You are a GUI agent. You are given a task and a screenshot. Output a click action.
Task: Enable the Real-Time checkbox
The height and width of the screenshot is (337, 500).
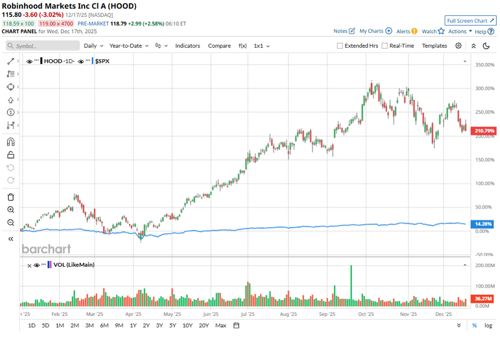tap(384, 46)
